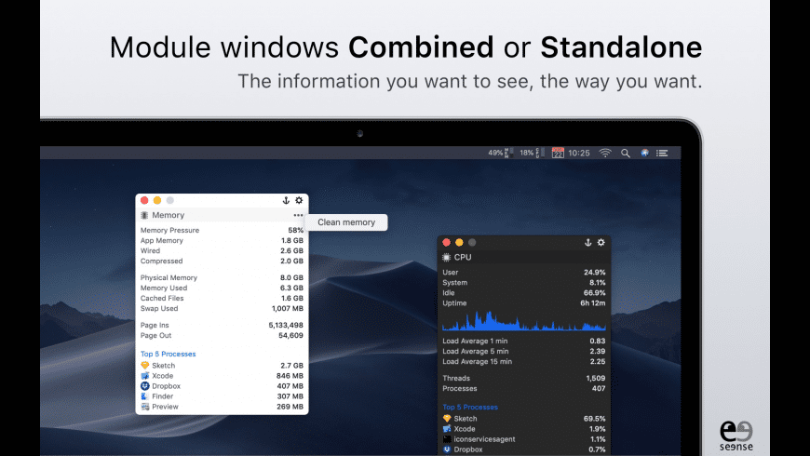Viewport: 810px width, 456px height.
Task: Open the gear settings in the Memory window
Action: coord(299,200)
